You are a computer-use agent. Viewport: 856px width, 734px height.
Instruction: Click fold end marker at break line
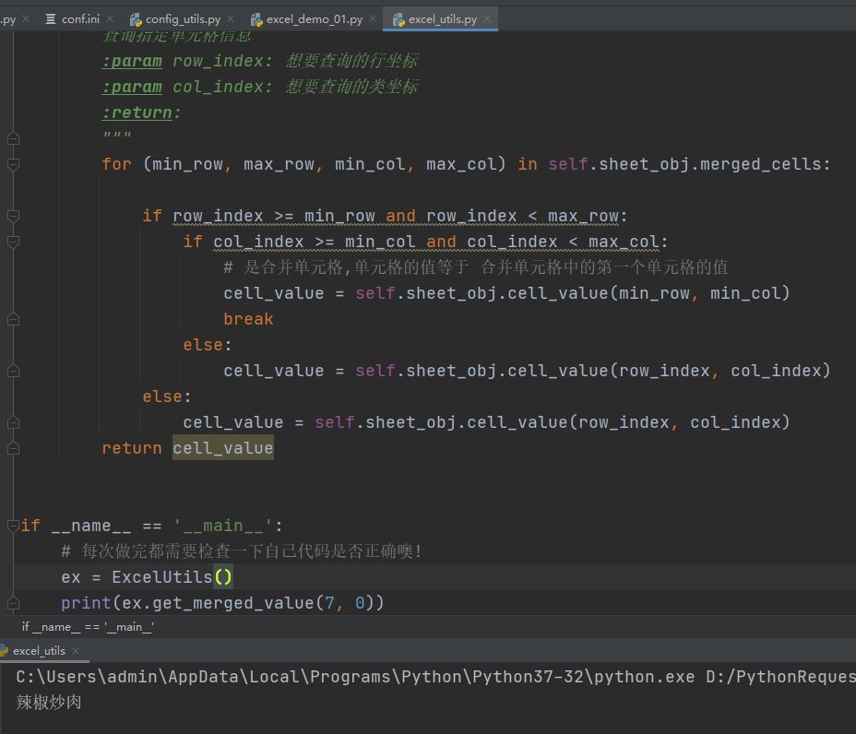14,319
